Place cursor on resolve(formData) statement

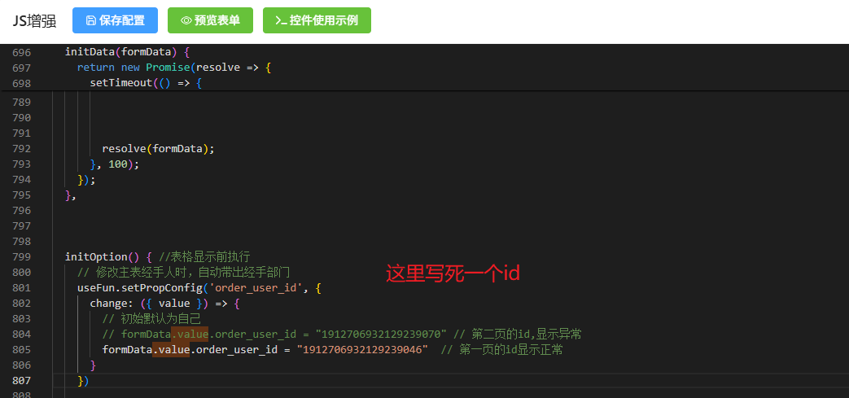tap(158, 149)
